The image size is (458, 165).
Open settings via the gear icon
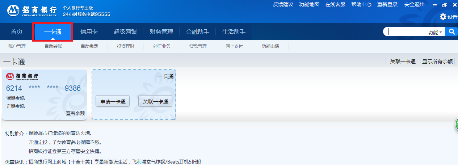[443, 17]
